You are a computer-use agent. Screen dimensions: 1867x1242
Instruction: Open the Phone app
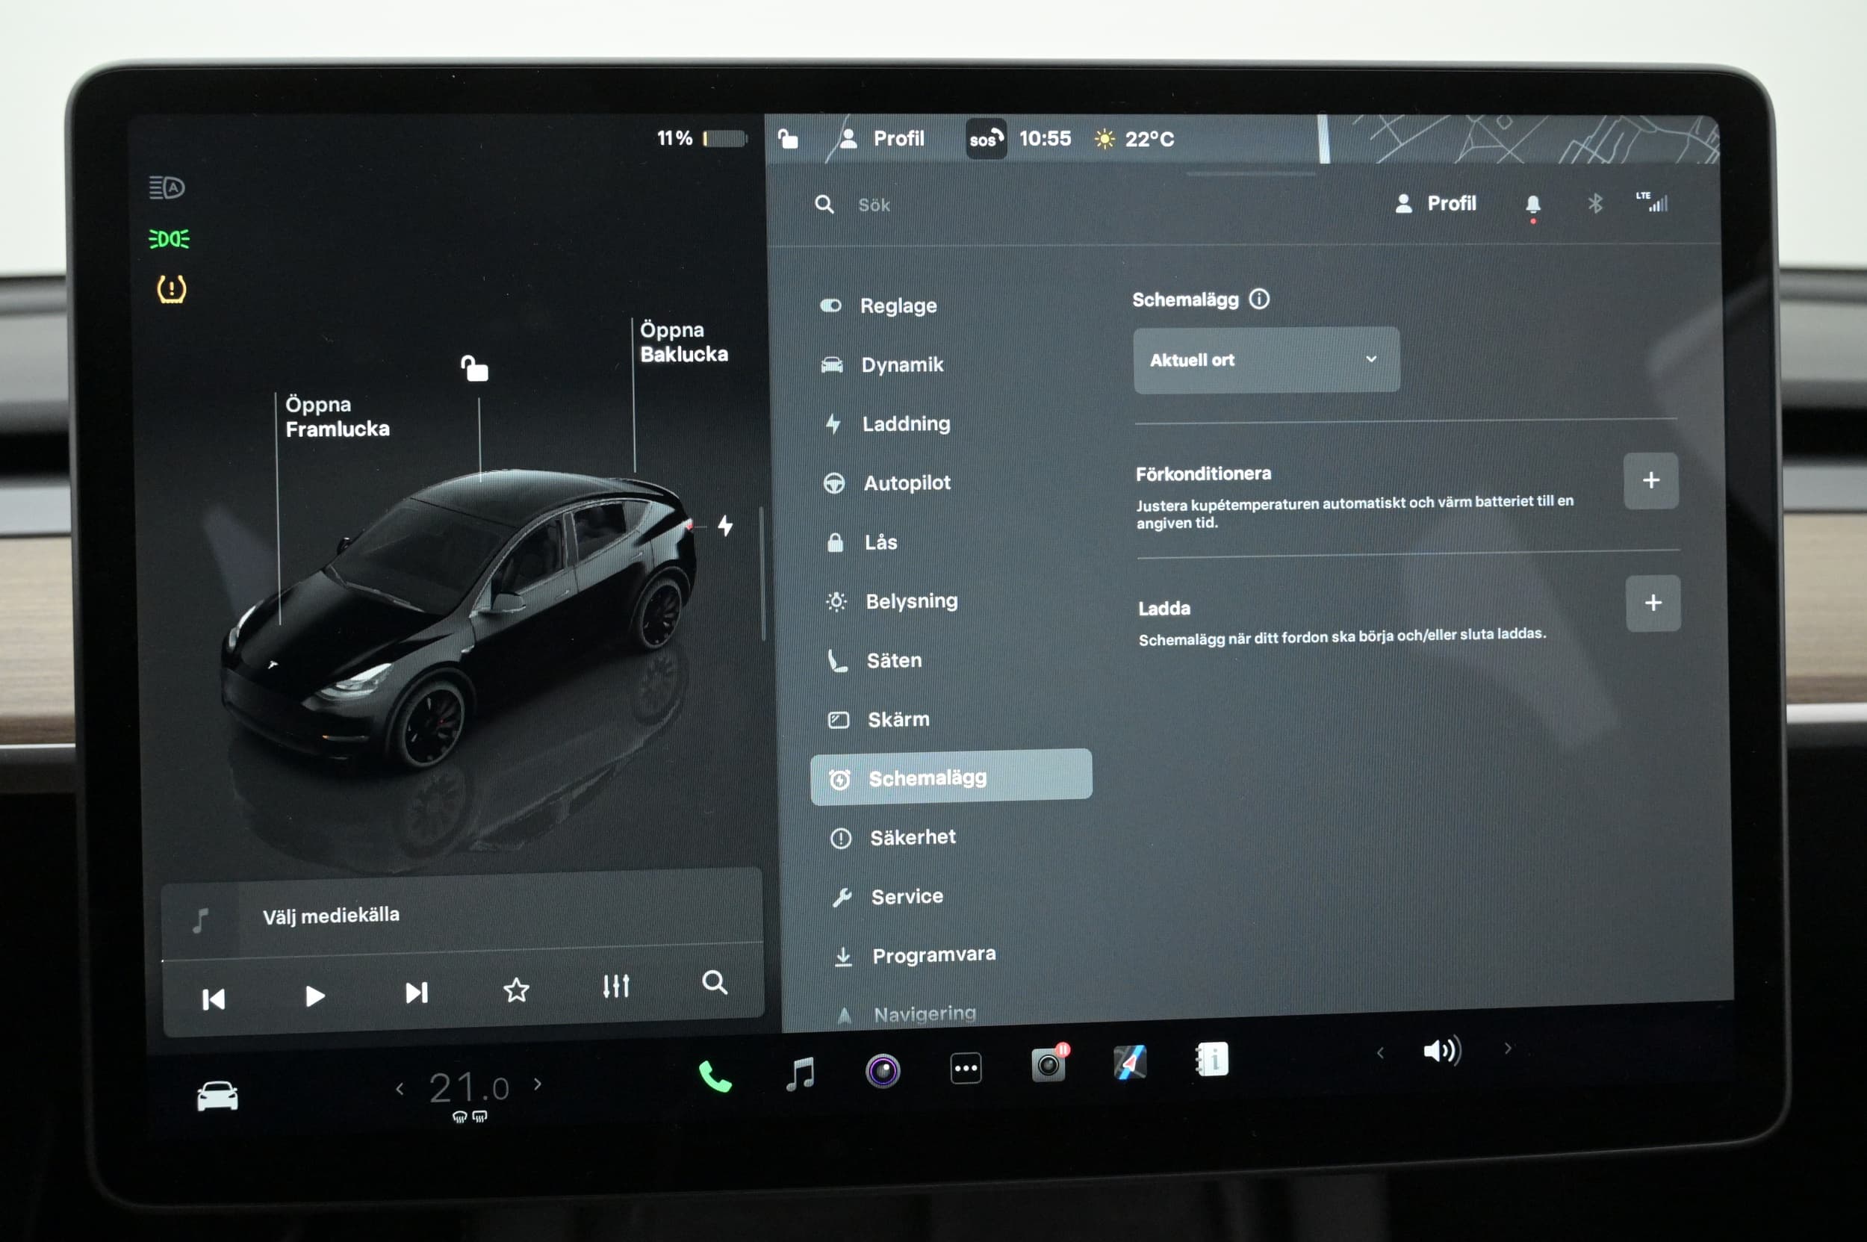coord(715,1077)
